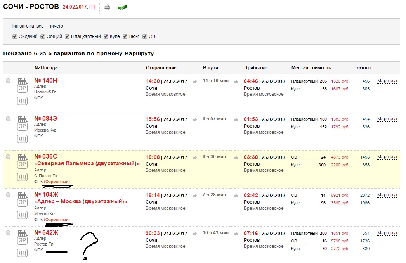
Task: Open Маршрут link for train 036С
Action: pos(387,157)
